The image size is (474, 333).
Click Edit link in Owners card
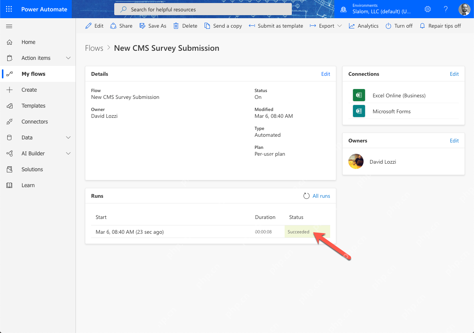(x=454, y=141)
